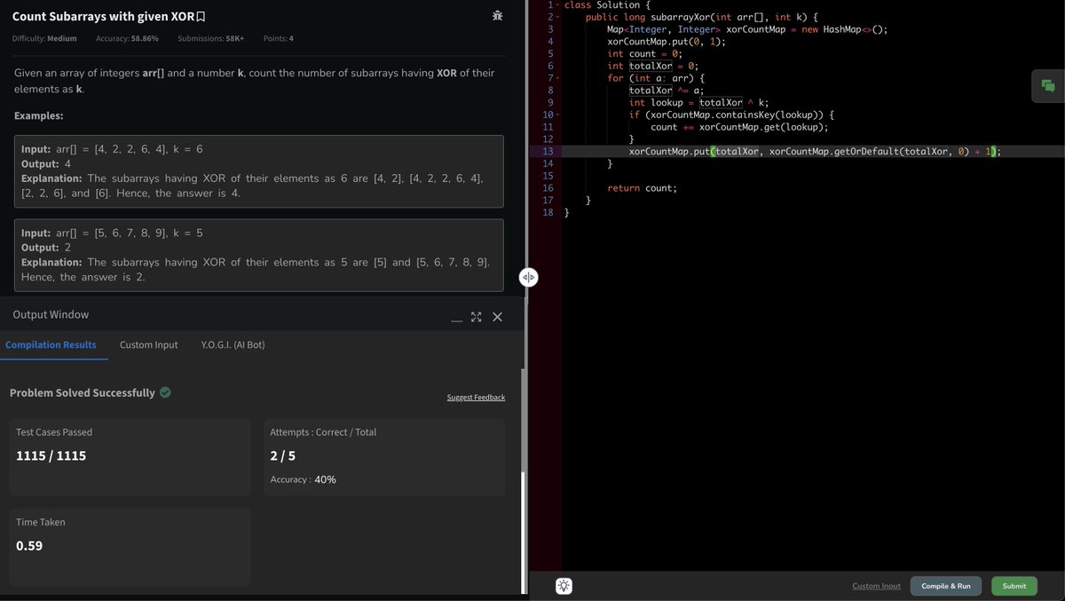1065x601 pixels.
Task: Report a bug using the bug icon
Action: tap(498, 16)
